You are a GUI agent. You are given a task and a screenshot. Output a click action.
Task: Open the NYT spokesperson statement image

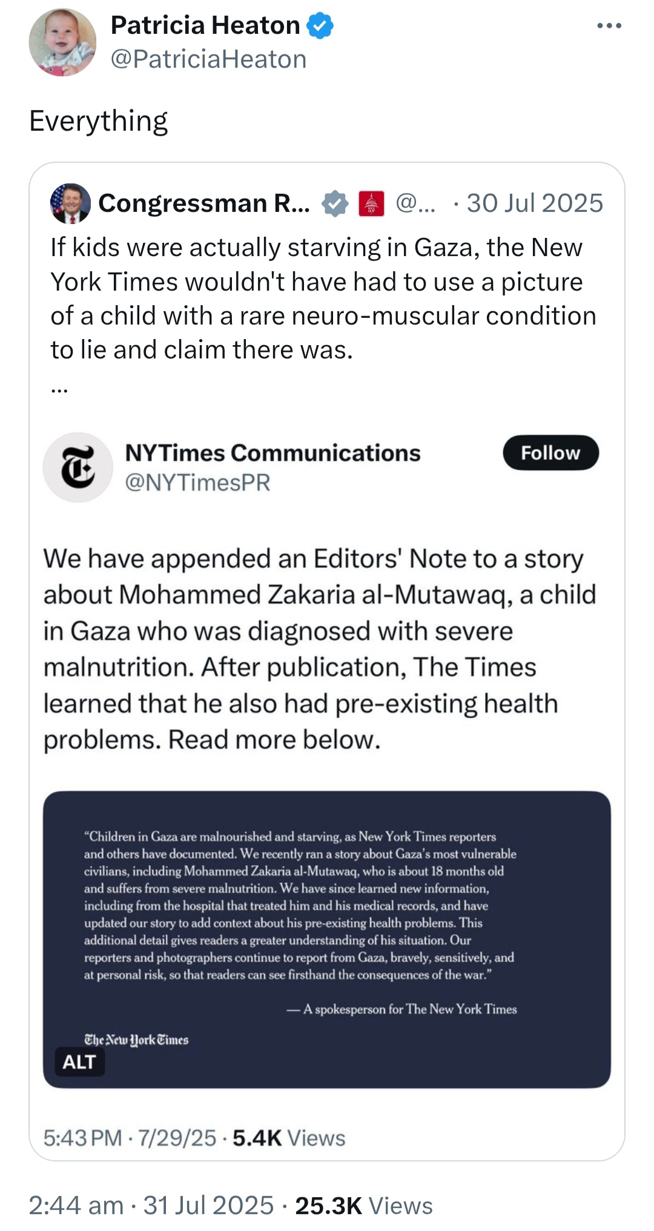point(326,939)
